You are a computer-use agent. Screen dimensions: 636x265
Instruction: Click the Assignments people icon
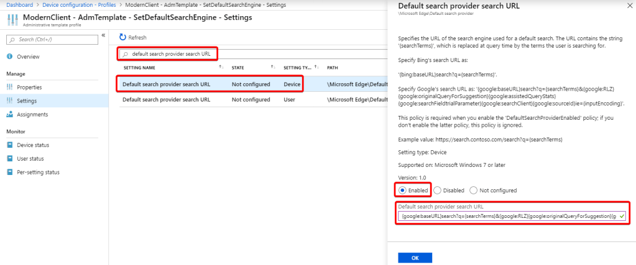[10, 114]
